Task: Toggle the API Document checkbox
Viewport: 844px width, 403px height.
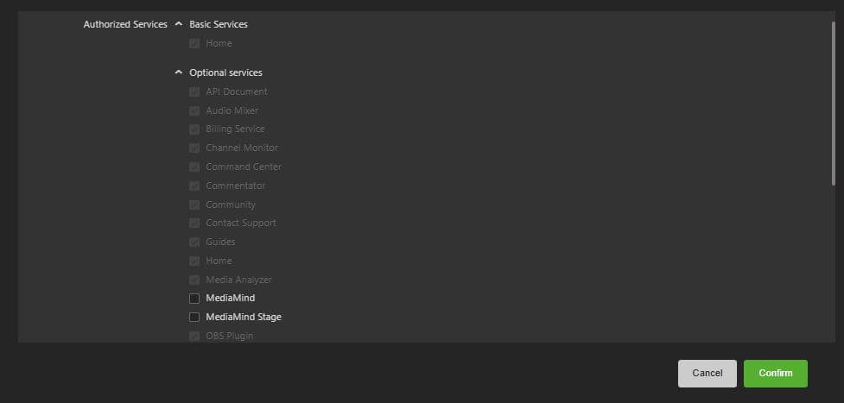Action: click(194, 91)
